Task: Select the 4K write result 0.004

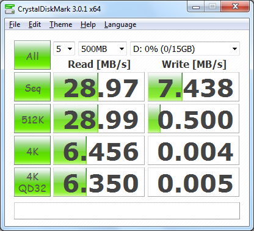Action: (x=194, y=150)
